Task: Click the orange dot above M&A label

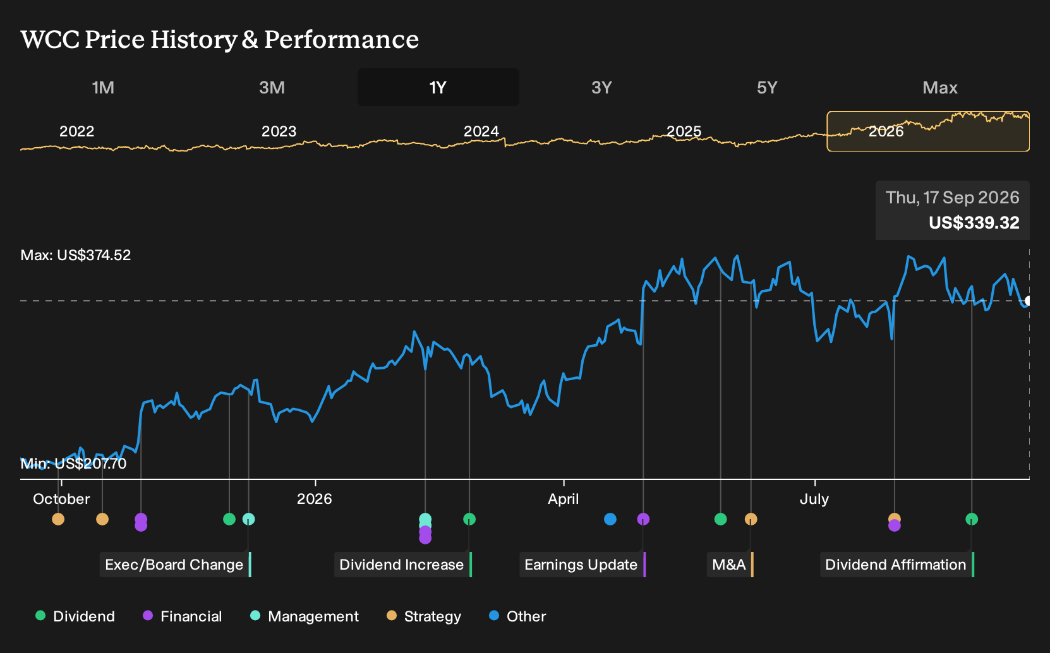Action: tap(751, 519)
